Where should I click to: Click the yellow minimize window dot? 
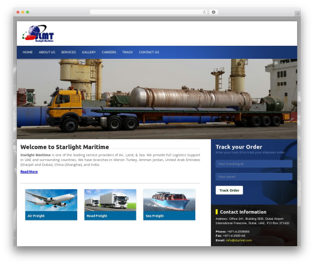23,12
